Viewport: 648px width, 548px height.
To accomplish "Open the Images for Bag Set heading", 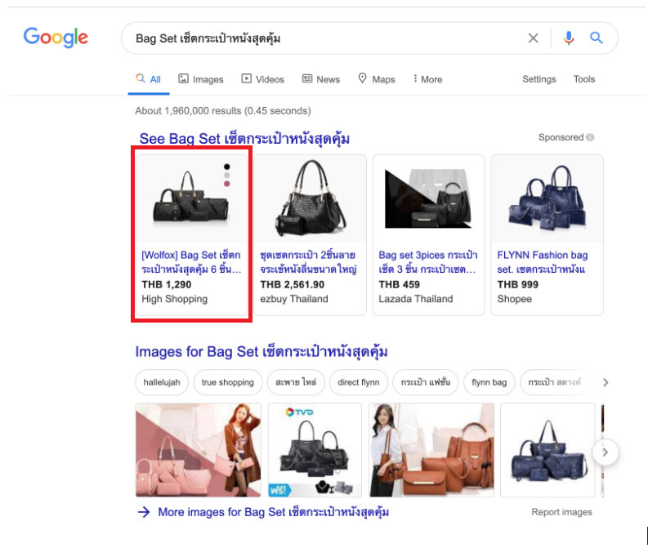I will click(x=261, y=352).
